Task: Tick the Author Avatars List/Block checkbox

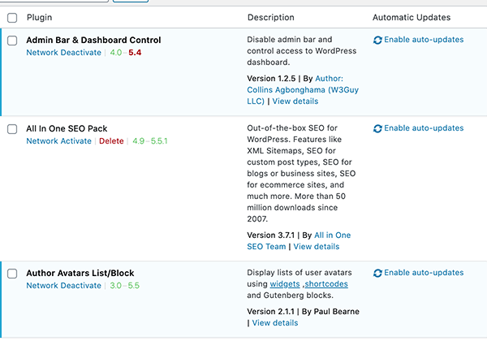Action: click(x=12, y=274)
